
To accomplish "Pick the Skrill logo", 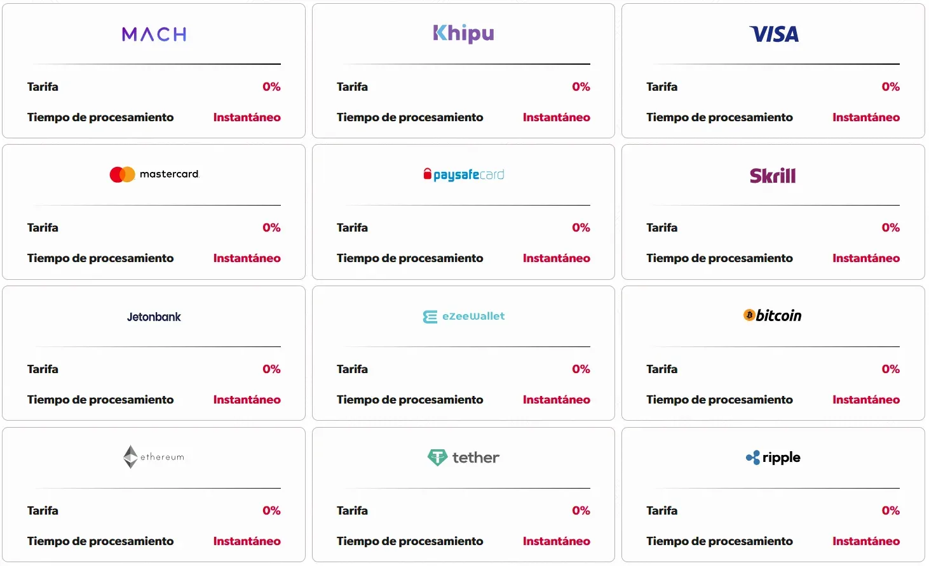I will pos(773,176).
